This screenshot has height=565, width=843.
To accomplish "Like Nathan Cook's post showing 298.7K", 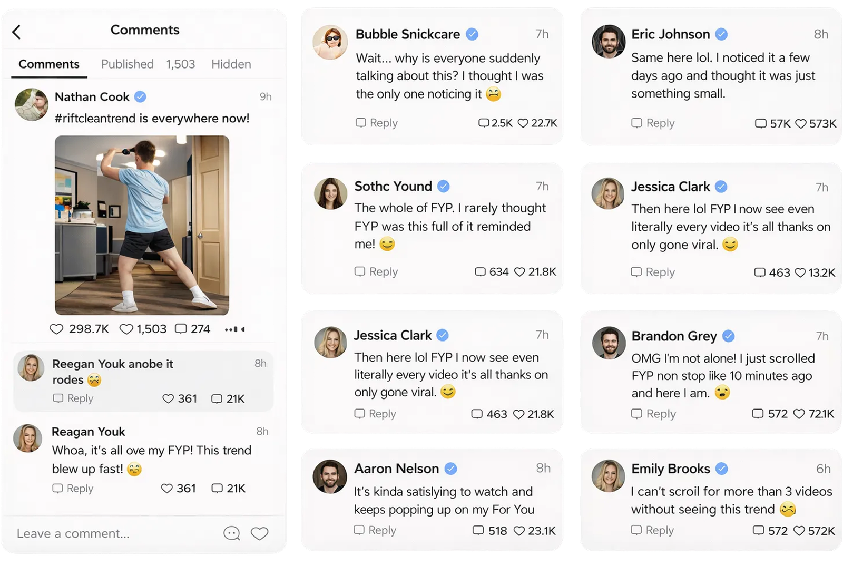I will (56, 329).
